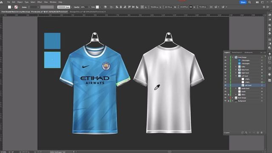Click the Stroke label in control bar
This screenshot has width=272, height=153.
tap(24, 7)
